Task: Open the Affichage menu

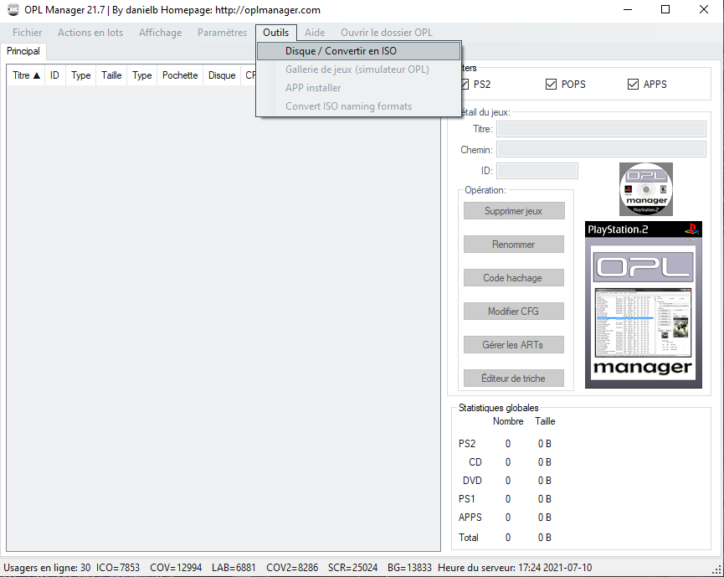Action: pos(160,33)
